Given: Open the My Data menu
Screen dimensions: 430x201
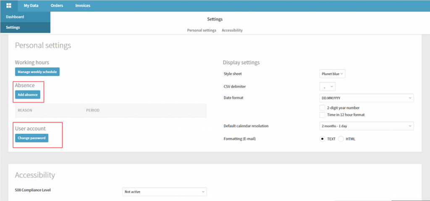Looking at the screenshot, I should [31, 5].
